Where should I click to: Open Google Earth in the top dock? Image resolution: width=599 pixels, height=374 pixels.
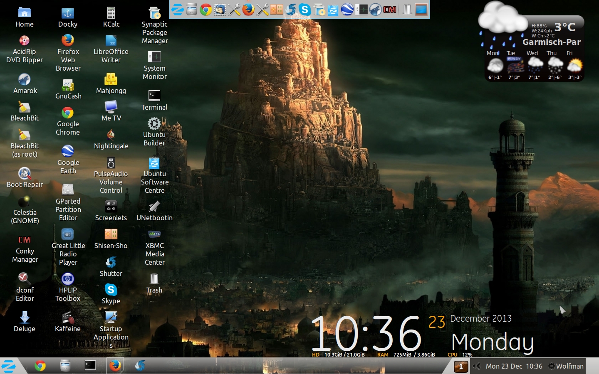click(347, 10)
